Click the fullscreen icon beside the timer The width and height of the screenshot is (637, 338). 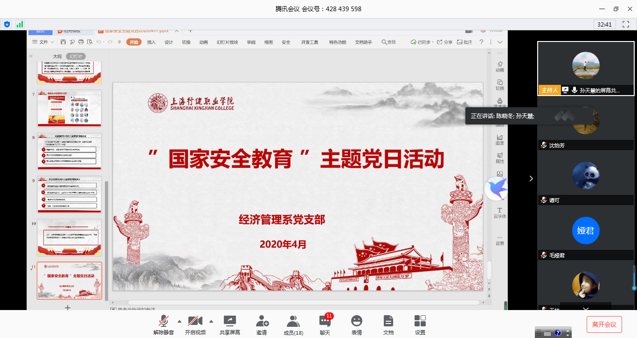pos(627,24)
